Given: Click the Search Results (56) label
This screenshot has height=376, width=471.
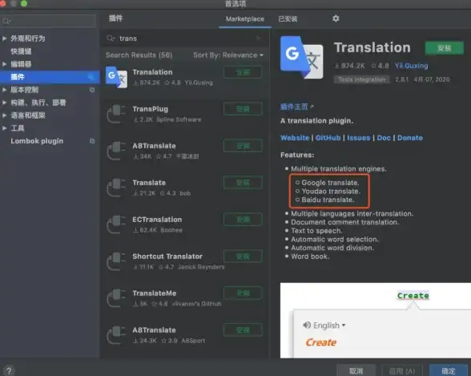Looking at the screenshot, I should point(139,55).
